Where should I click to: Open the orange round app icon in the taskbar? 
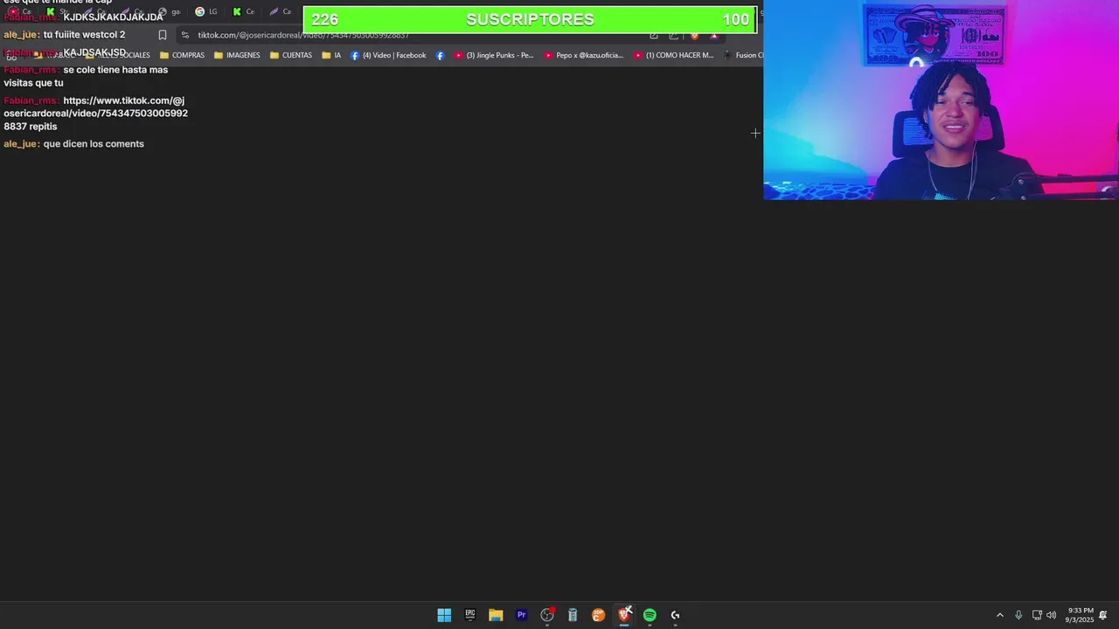coord(599,615)
